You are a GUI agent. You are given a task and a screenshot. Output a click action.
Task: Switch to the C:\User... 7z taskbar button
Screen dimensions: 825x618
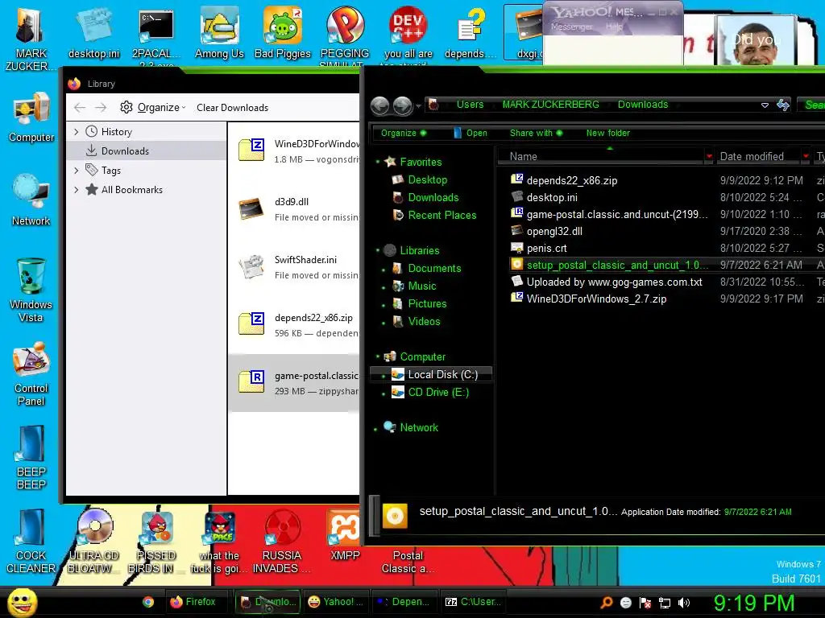(x=473, y=602)
